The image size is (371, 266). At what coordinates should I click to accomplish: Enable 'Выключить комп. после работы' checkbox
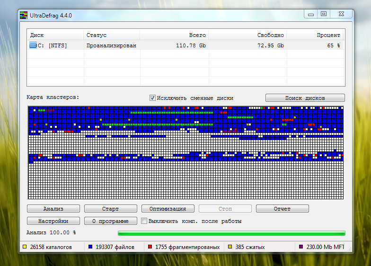[x=144, y=221]
